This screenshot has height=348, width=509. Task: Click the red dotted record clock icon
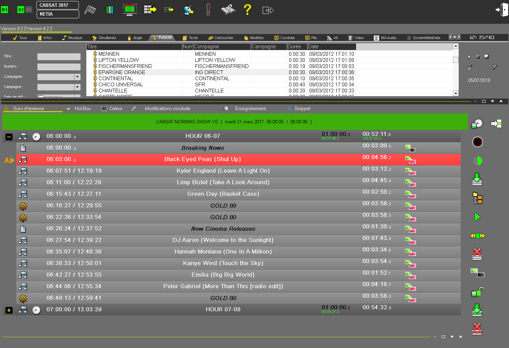(x=477, y=142)
